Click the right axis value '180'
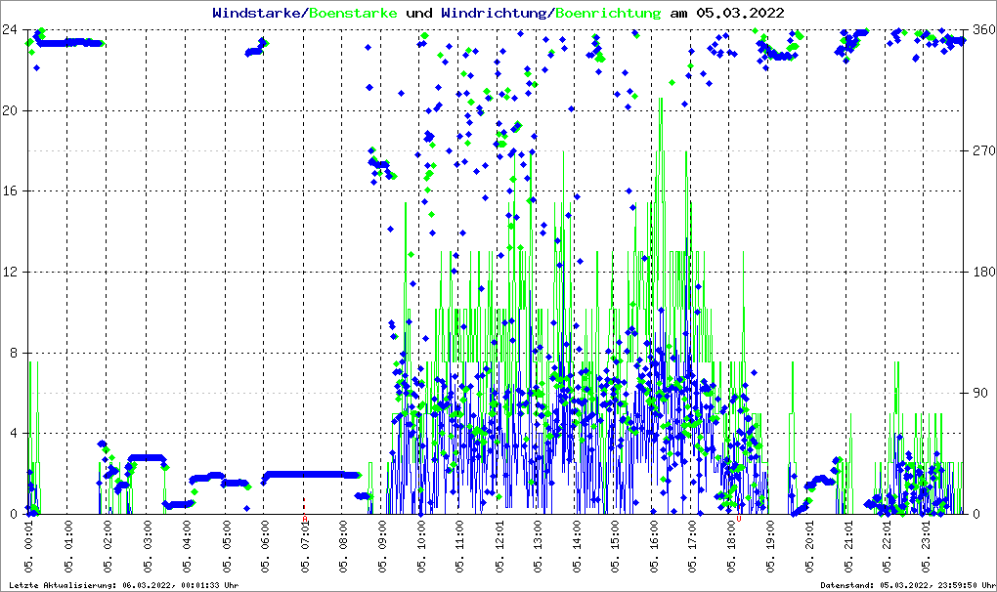The height and width of the screenshot is (592, 997). click(981, 272)
